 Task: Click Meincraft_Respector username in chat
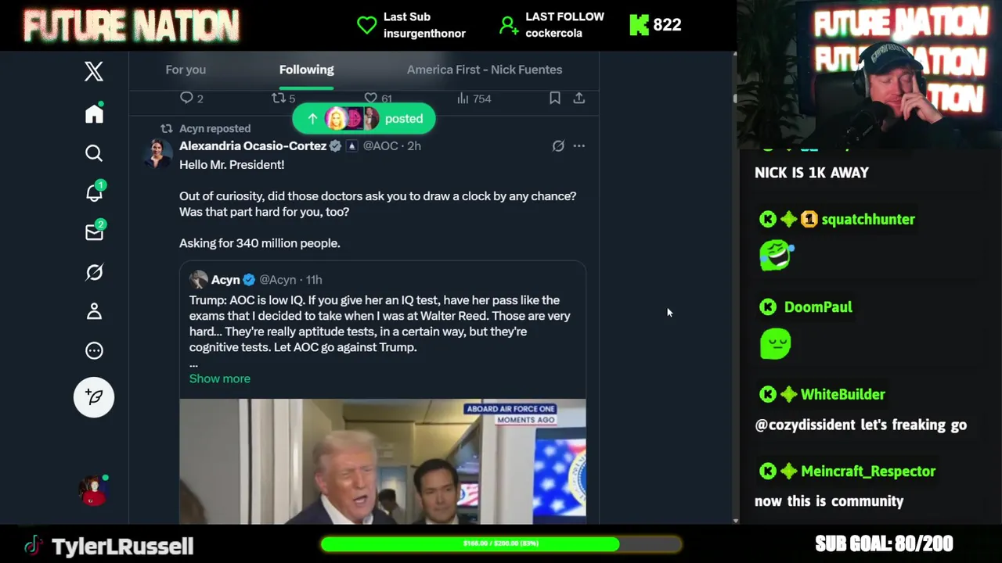868,472
